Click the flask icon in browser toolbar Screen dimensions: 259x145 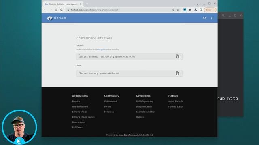tap(195, 10)
